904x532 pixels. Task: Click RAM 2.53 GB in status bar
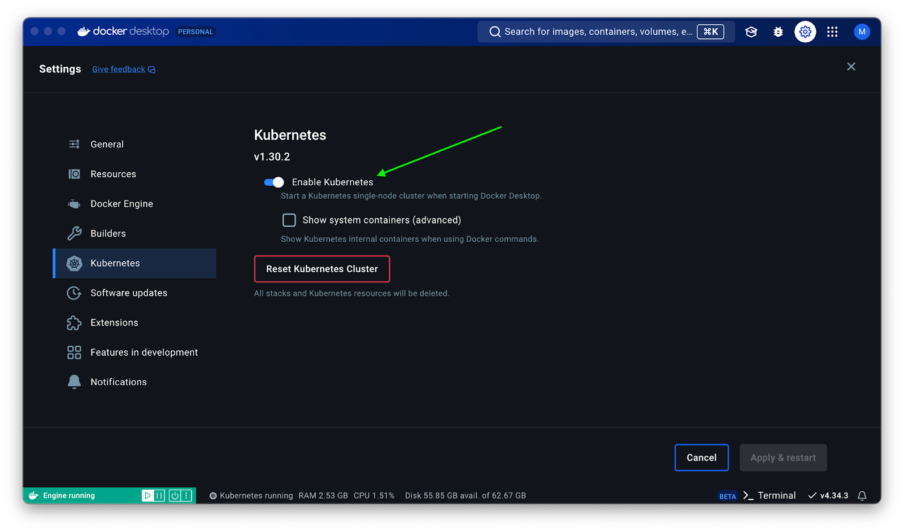323,495
